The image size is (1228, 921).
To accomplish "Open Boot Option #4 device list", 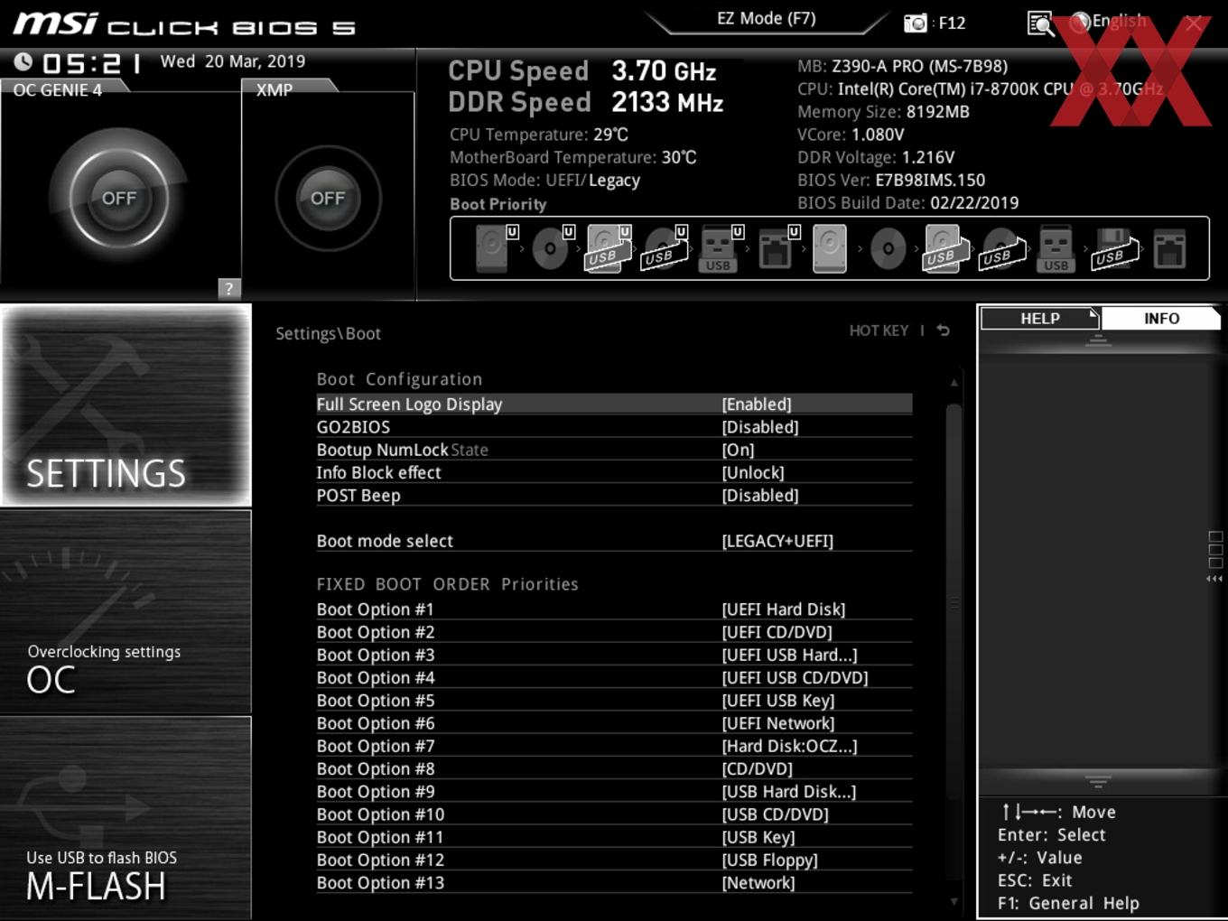I will (x=614, y=677).
